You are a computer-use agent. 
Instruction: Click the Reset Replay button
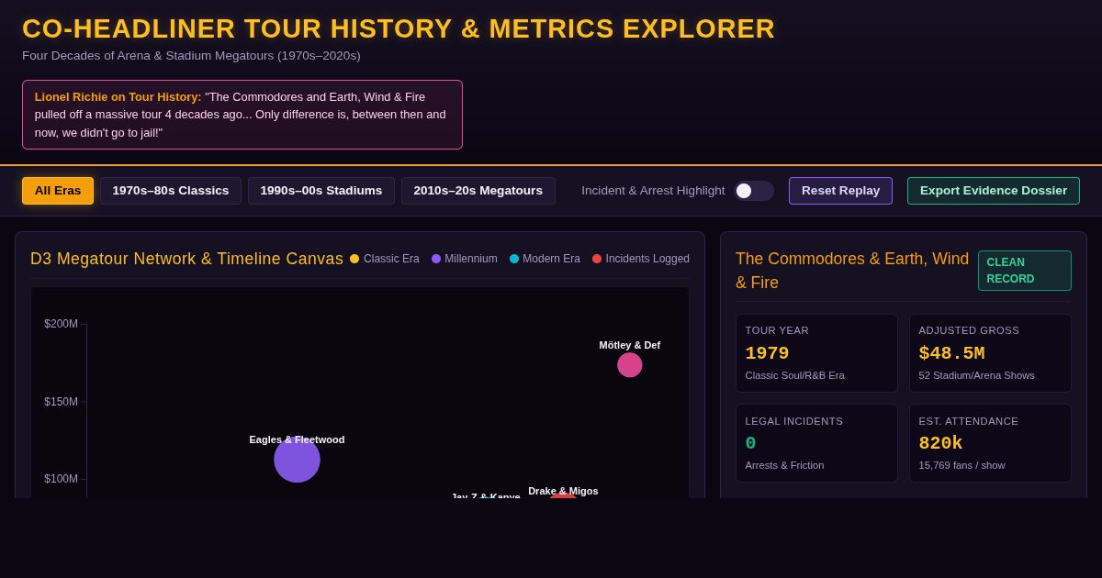(840, 191)
